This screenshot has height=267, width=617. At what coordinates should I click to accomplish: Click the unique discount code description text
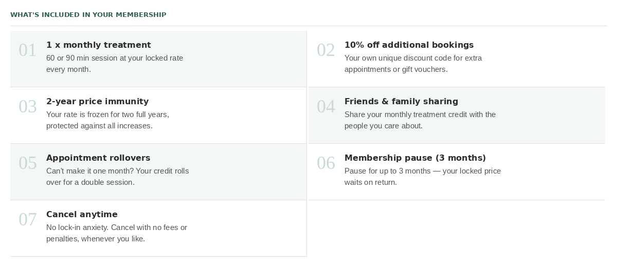point(413,64)
